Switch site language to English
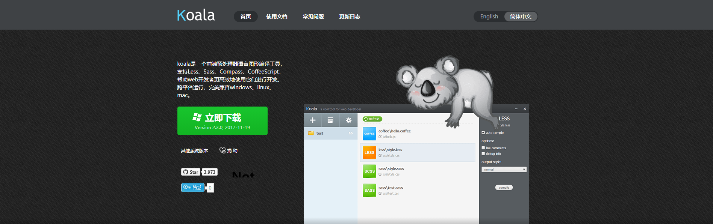 coord(489,17)
